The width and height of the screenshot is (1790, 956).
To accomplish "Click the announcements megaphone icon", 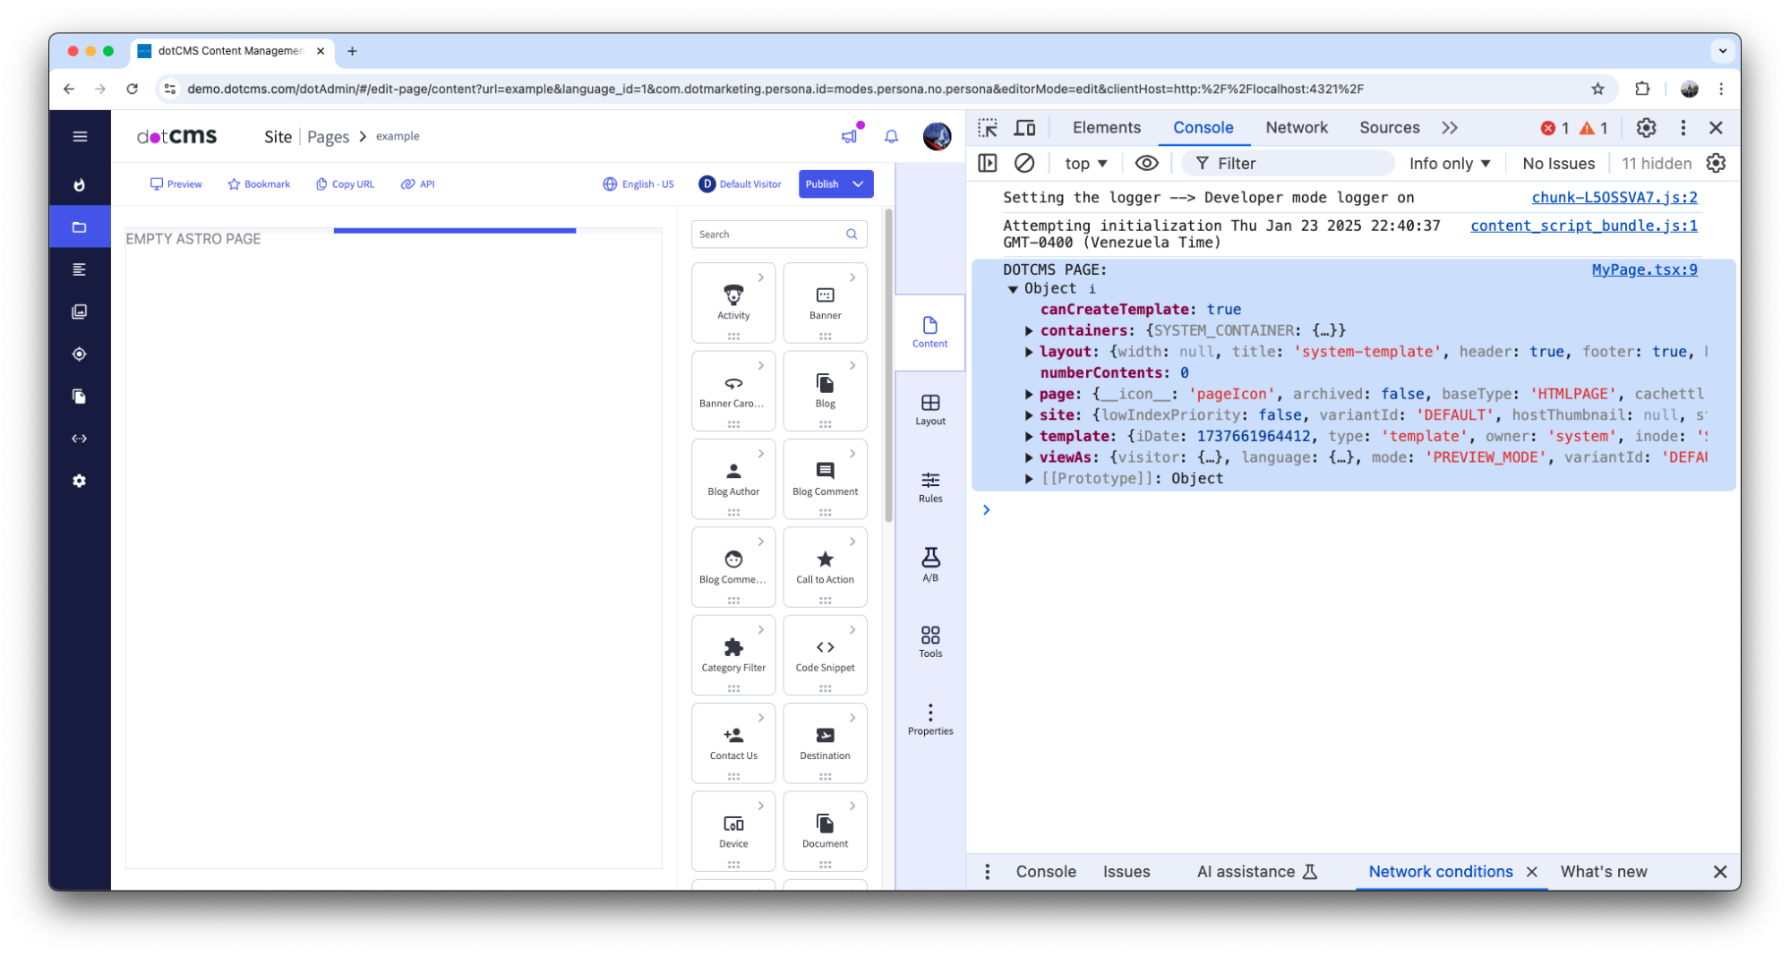I will tap(849, 136).
